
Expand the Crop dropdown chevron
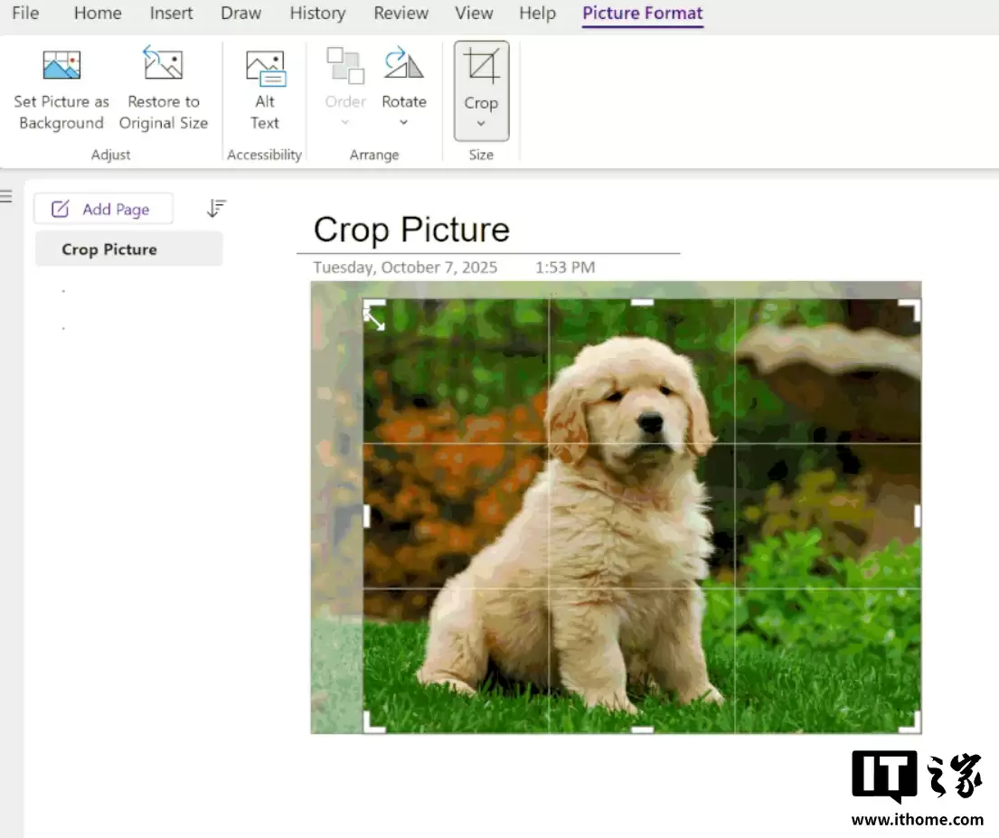pyautogui.click(x=481, y=124)
